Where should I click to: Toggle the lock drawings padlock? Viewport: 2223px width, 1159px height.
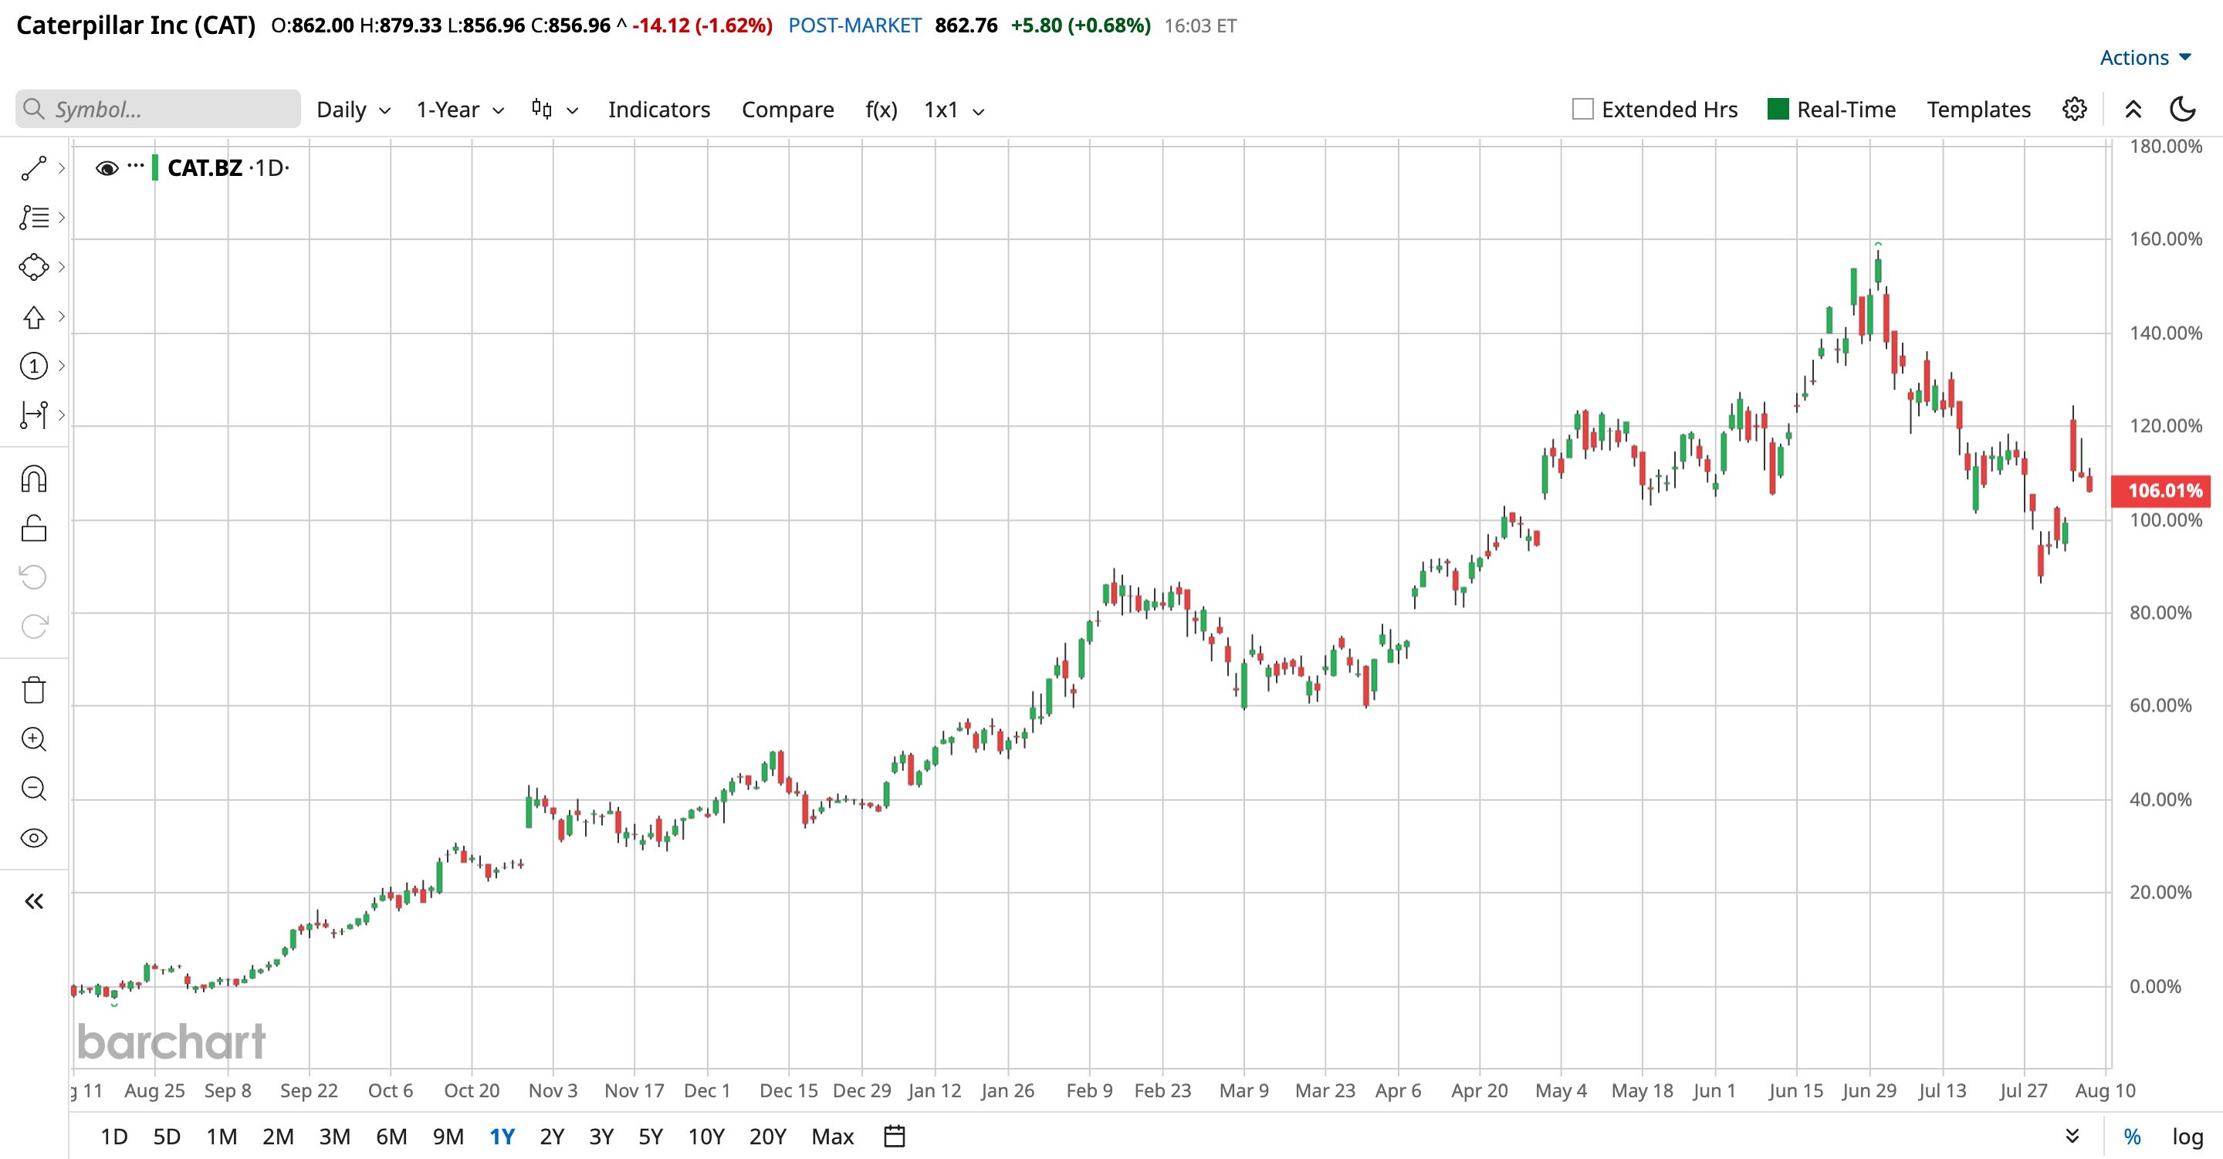[x=34, y=528]
